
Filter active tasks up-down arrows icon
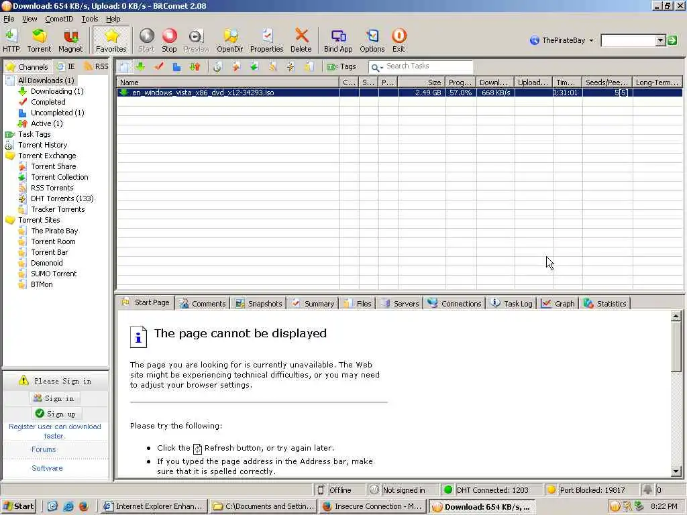coord(195,66)
